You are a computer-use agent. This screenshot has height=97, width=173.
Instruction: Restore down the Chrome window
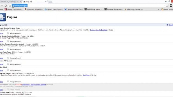169,1
